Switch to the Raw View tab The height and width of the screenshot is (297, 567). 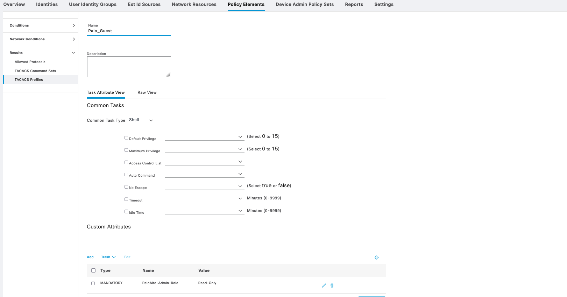click(147, 93)
